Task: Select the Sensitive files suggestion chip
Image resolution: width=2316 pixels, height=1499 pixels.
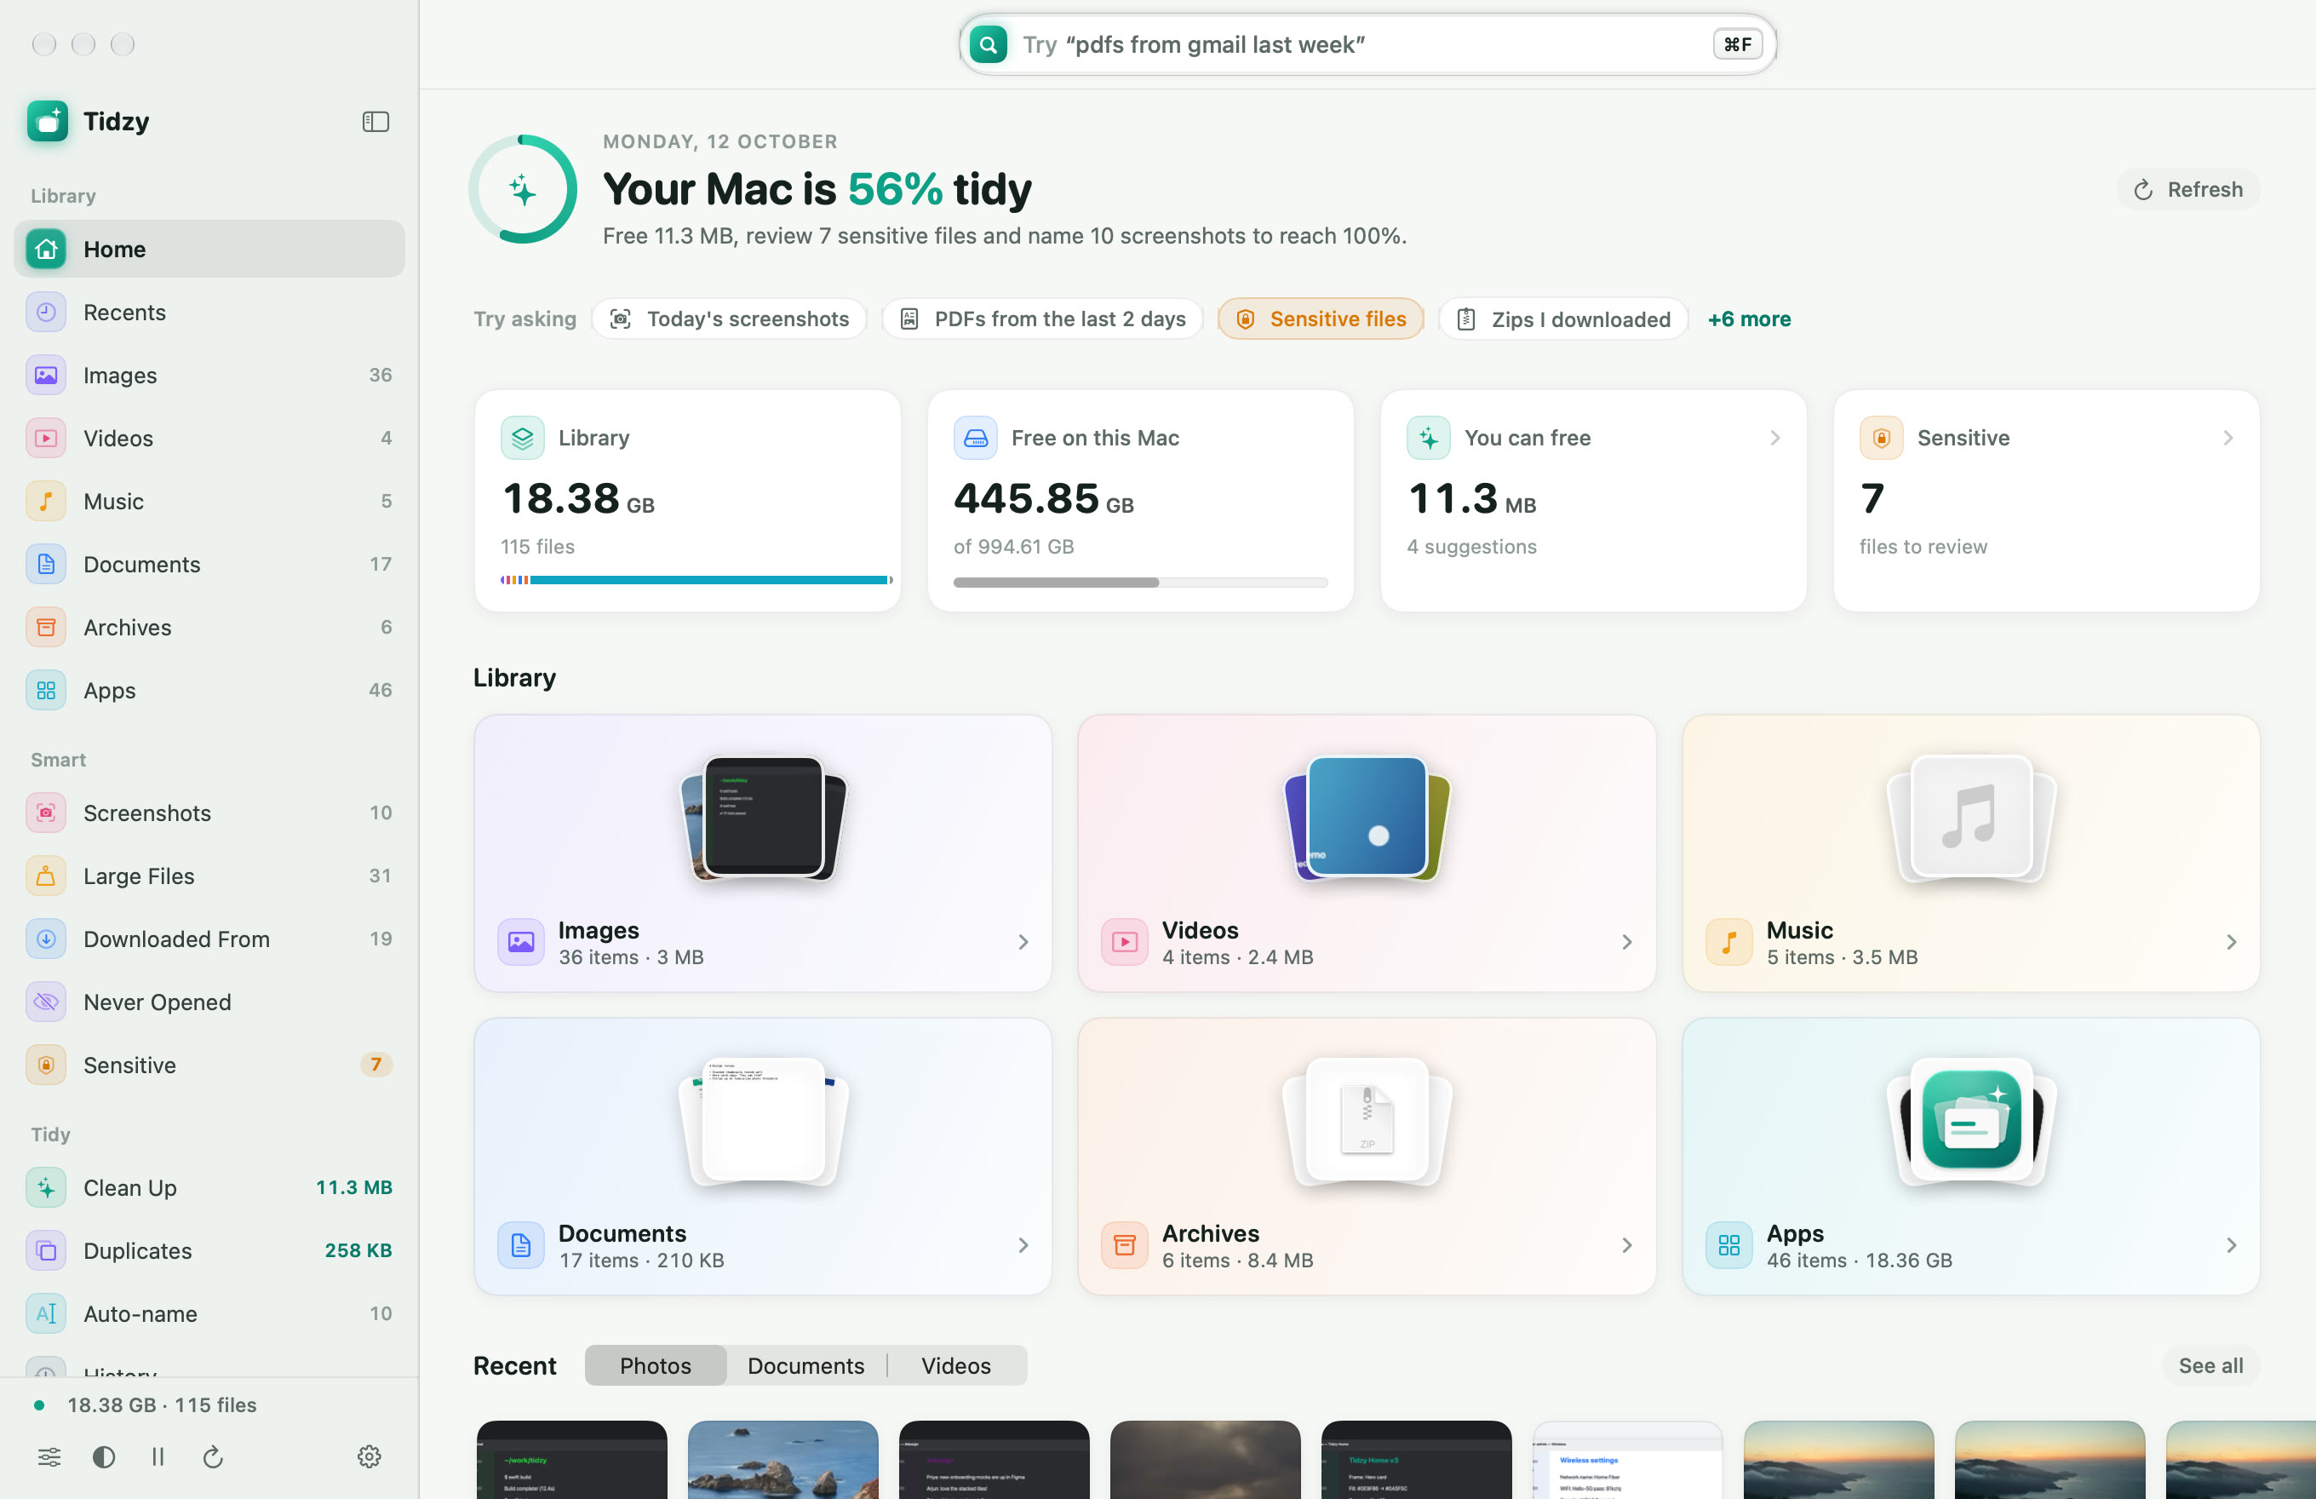Action: (x=1321, y=319)
